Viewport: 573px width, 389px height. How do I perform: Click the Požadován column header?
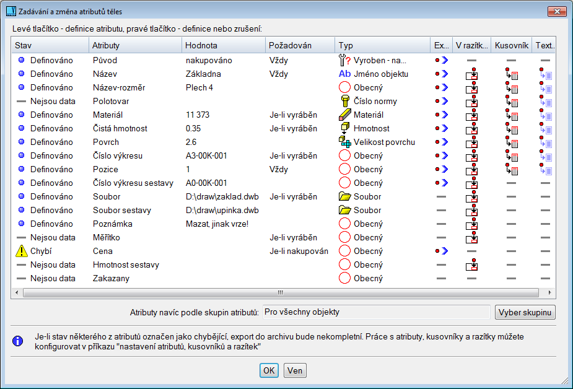300,45
